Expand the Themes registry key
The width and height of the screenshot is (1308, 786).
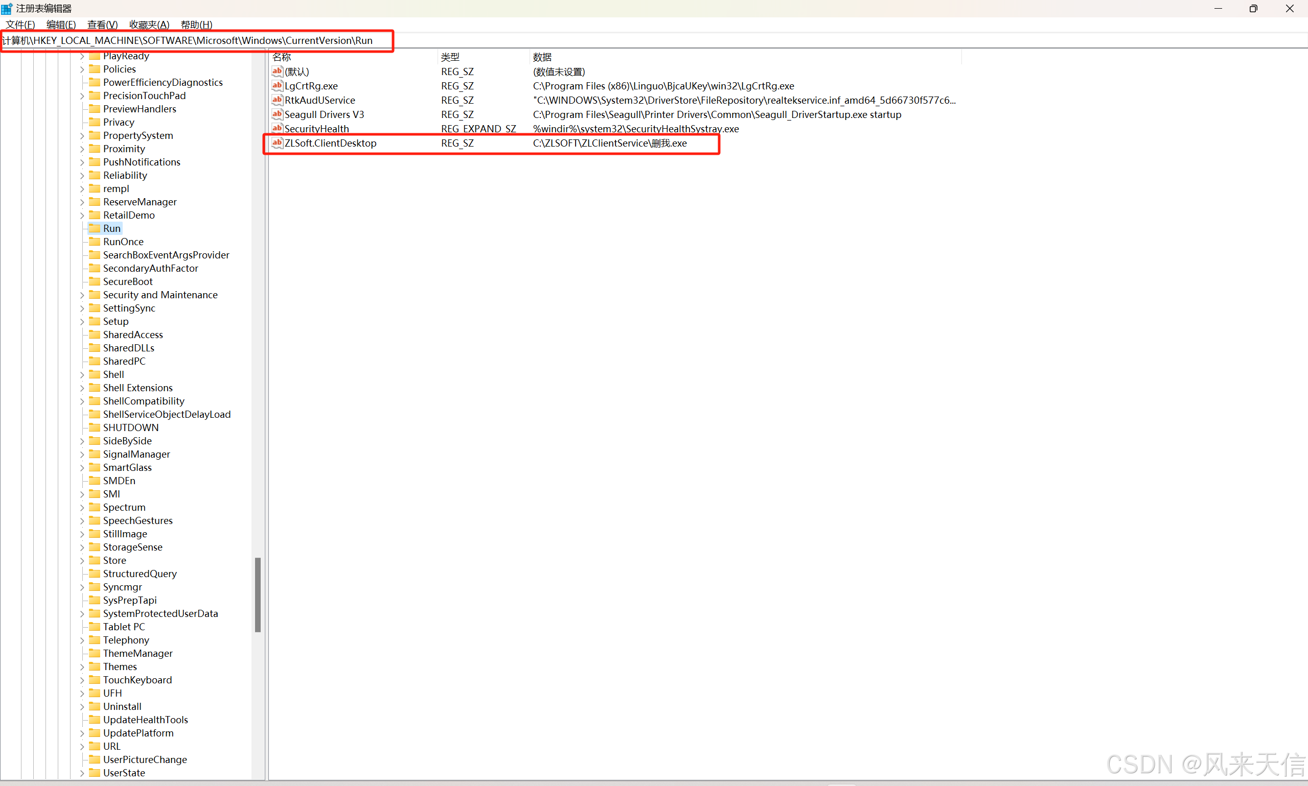82,666
